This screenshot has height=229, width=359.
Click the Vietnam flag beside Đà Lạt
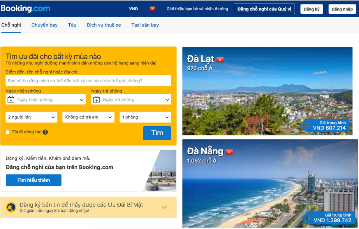click(220, 59)
